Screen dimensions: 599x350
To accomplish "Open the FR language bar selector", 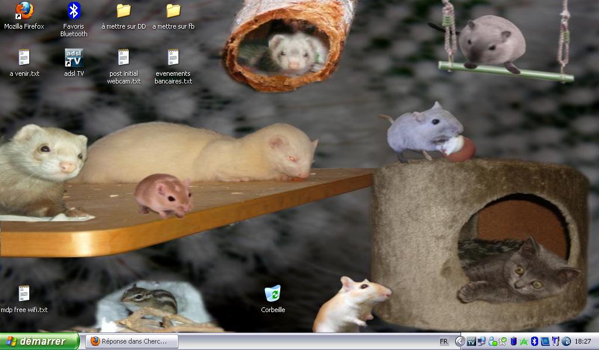I will point(444,341).
